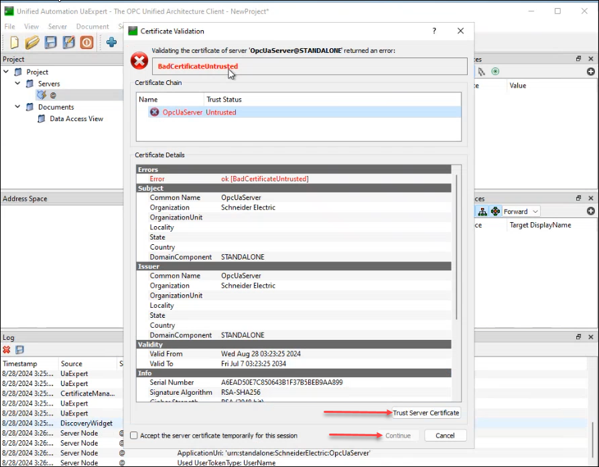The height and width of the screenshot is (467, 599).
Task: Collapse the Documents tree node
Action: (x=17, y=106)
